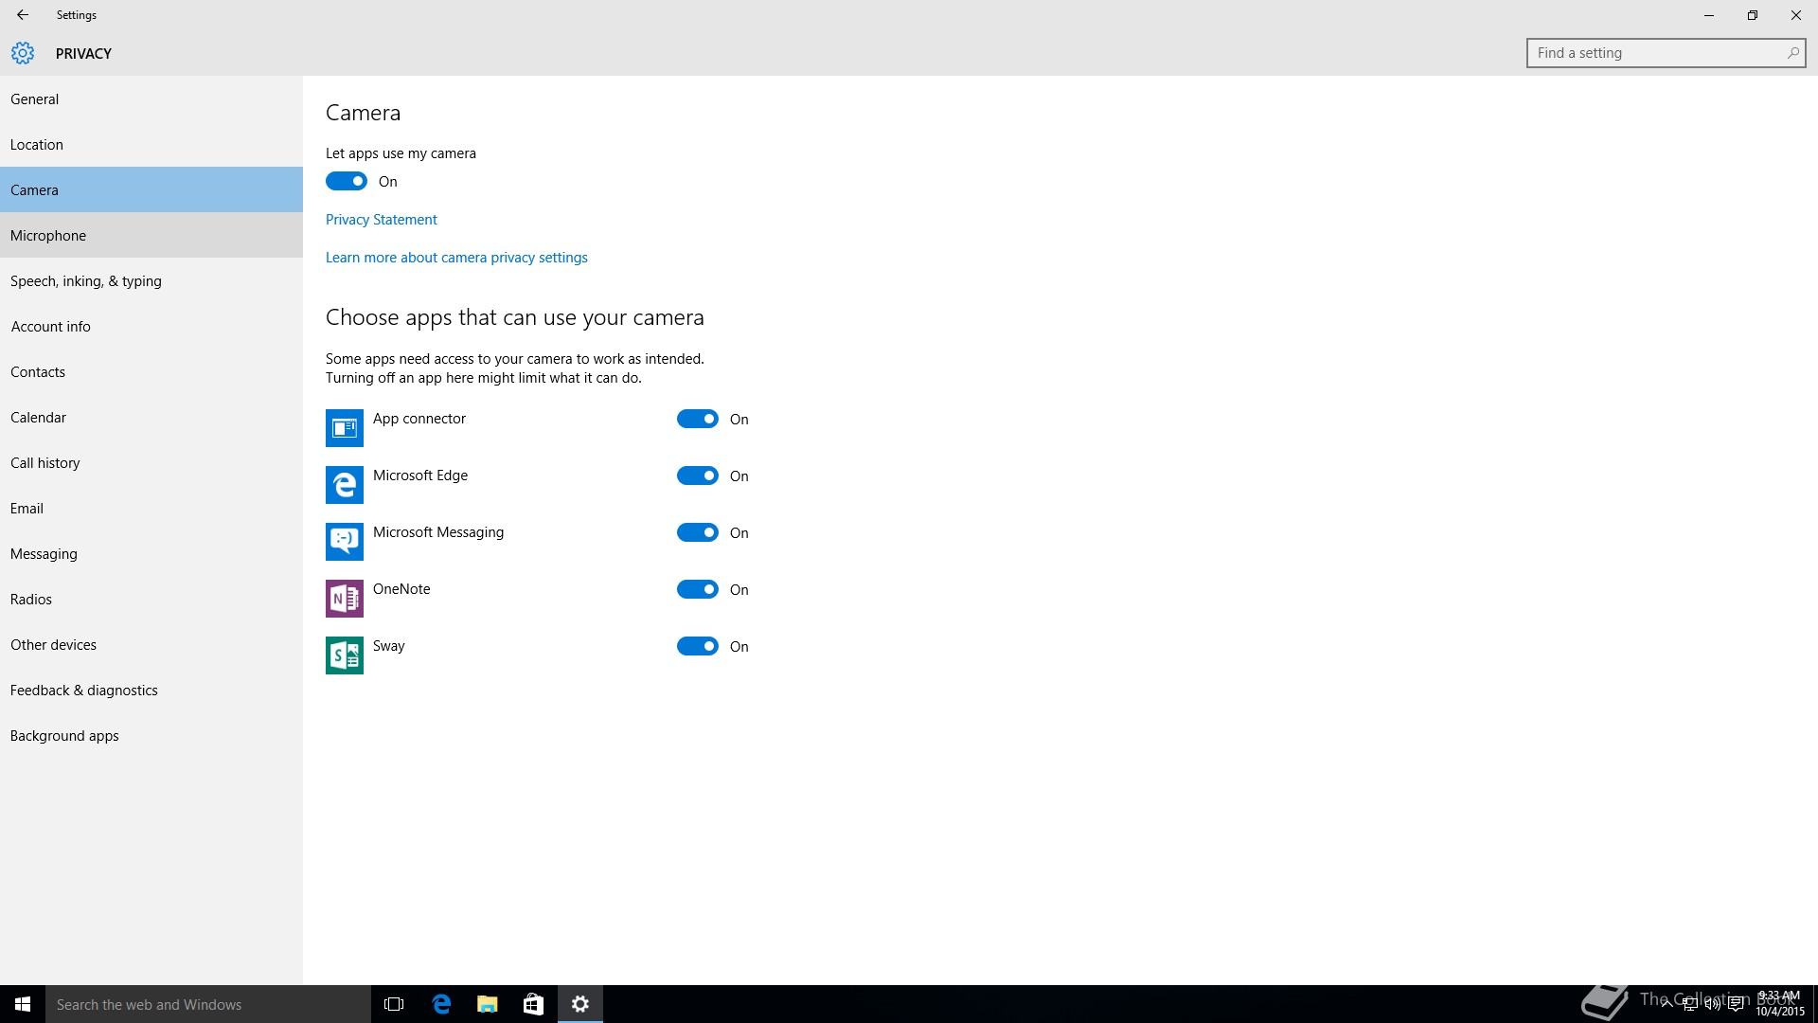Open Other devices settings
Screen dimensions: 1818x1023
151,644
